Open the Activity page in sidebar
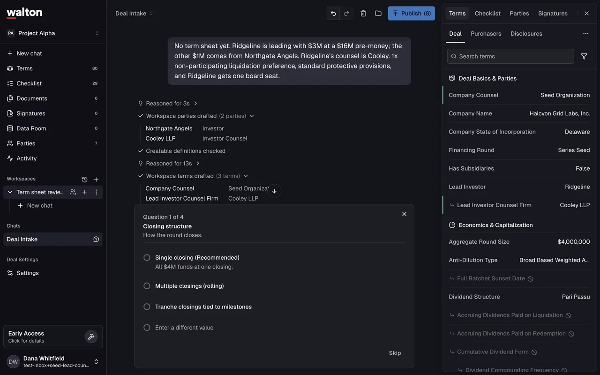600x375 pixels. point(53,158)
